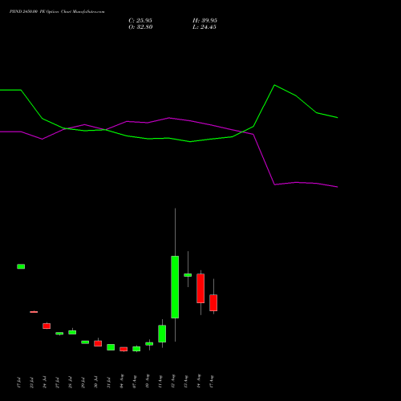
Task: Select the open value 'O: 32.80'
Action: (x=140, y=27)
